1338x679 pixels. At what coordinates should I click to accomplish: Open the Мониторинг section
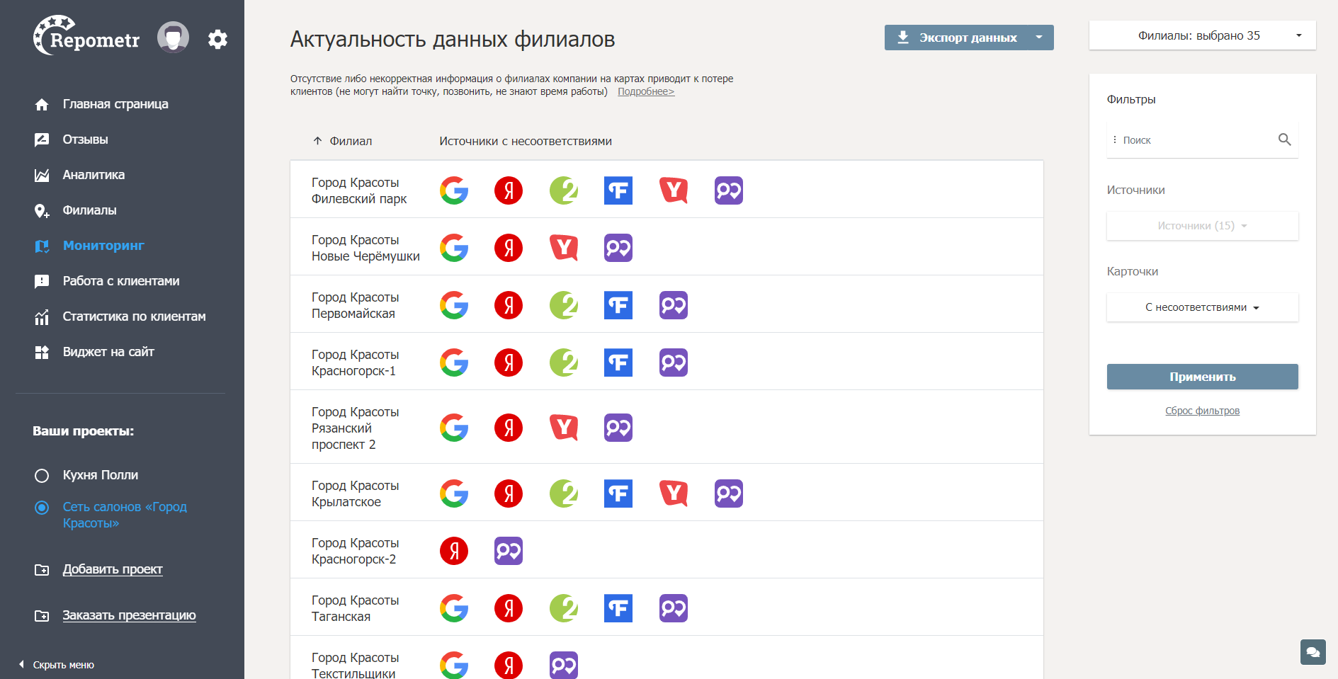pos(103,246)
